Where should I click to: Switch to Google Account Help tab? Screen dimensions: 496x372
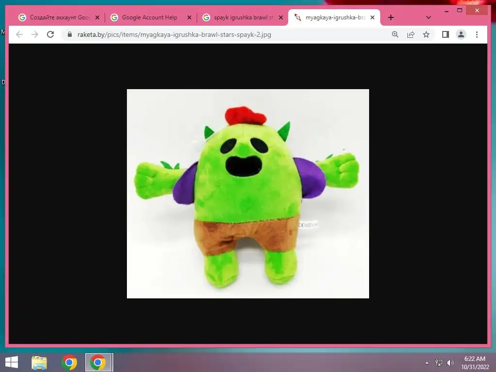point(151,17)
